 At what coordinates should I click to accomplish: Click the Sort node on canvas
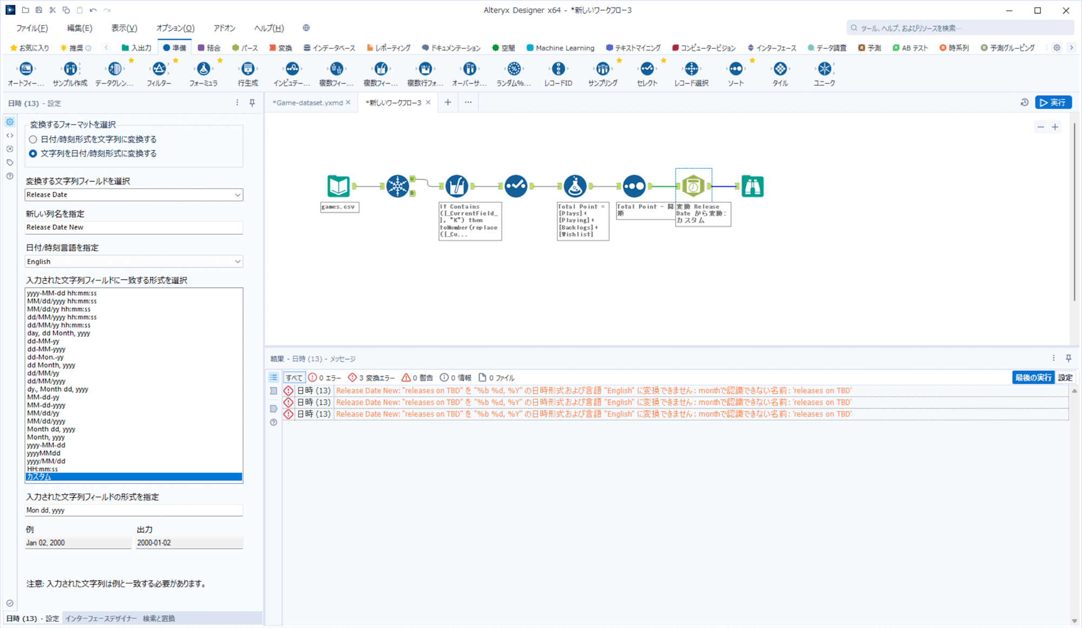click(x=634, y=186)
